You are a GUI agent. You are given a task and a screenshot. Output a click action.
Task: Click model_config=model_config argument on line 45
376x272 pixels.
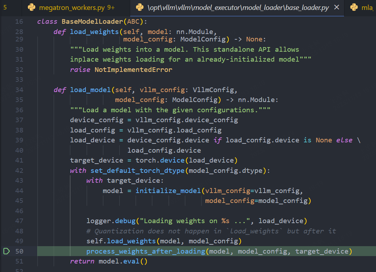pyautogui.click(x=256, y=201)
